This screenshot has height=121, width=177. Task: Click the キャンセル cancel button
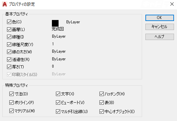coord(160,27)
